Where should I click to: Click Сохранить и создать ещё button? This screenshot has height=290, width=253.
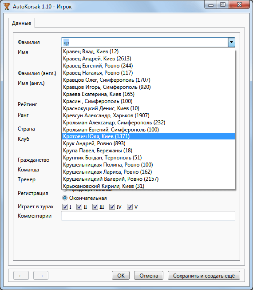204,276
